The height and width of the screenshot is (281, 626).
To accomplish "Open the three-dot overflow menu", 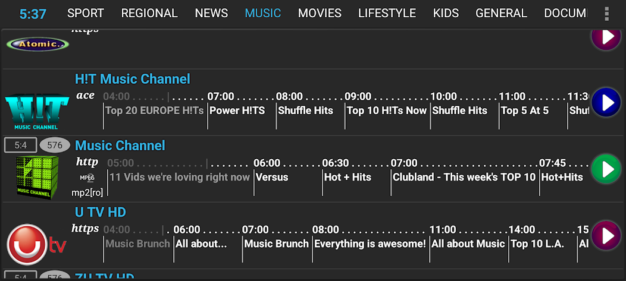I will pyautogui.click(x=606, y=14).
